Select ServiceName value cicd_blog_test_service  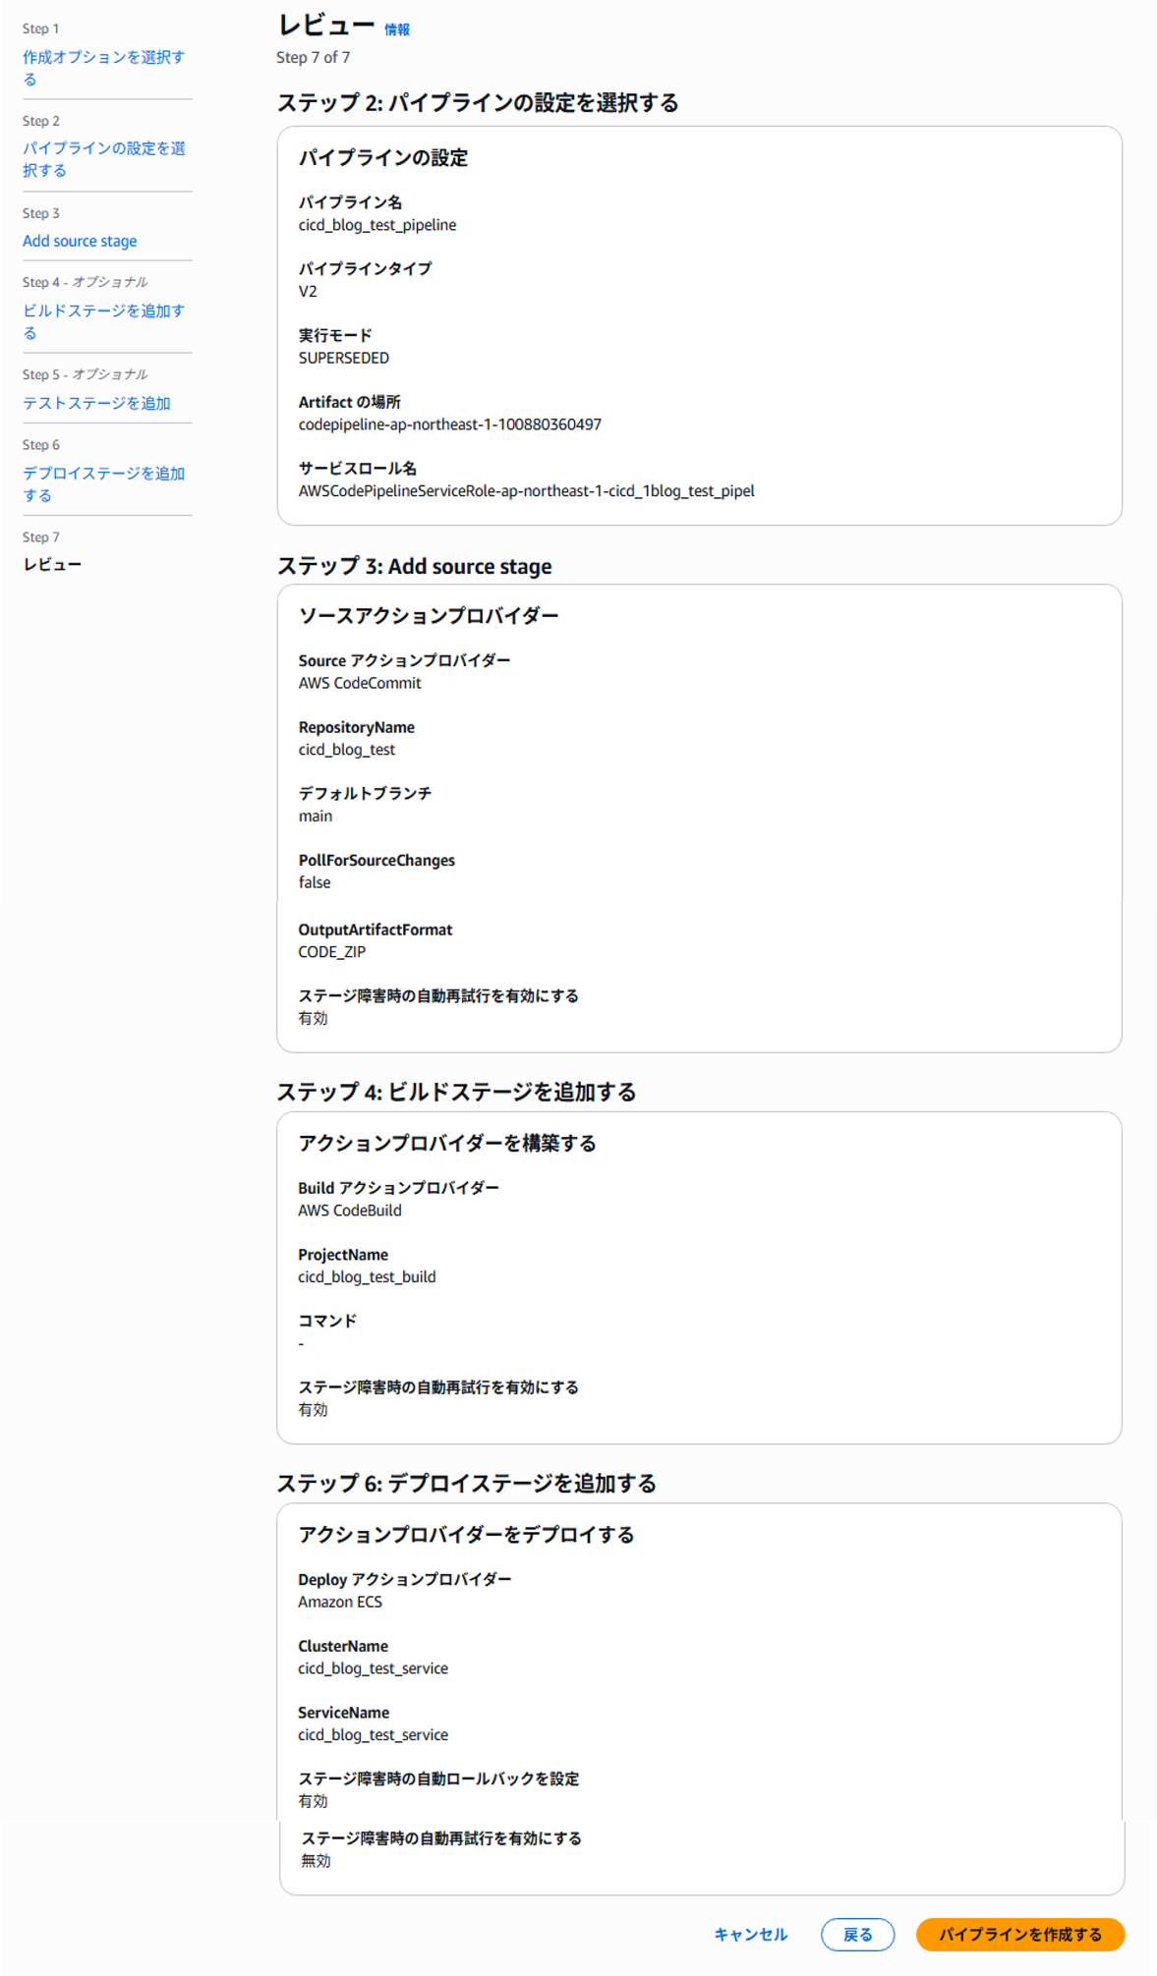click(373, 1735)
